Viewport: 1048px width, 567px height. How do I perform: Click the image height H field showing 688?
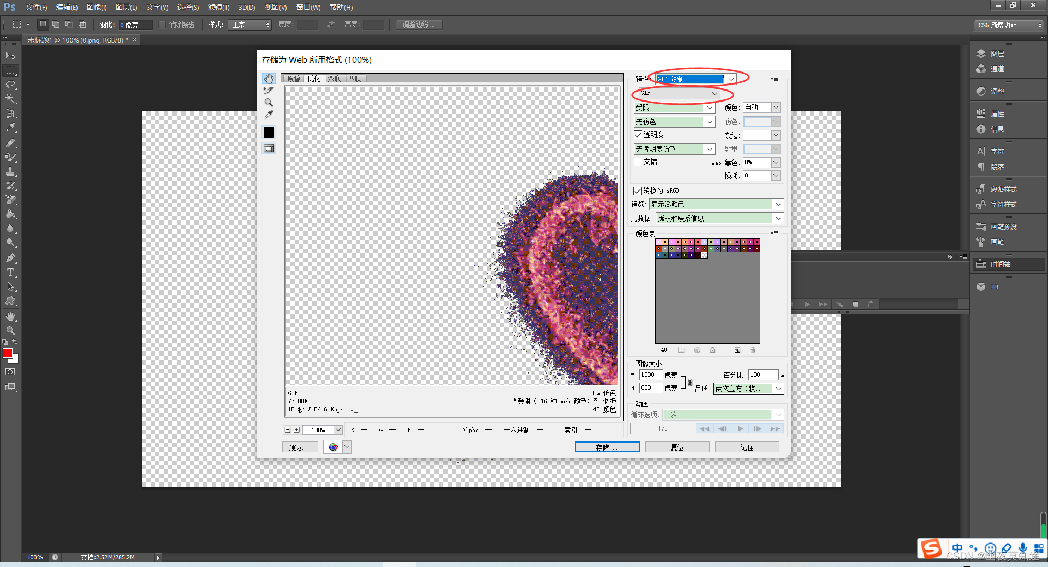[x=651, y=388]
